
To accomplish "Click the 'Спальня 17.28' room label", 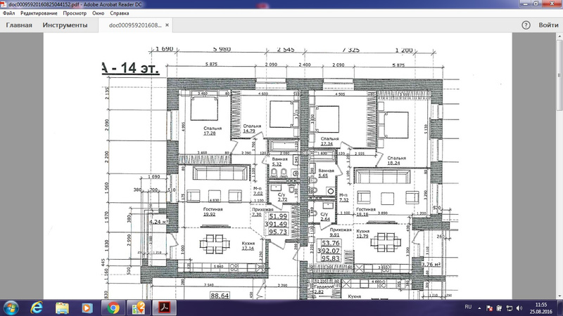I will pyautogui.click(x=213, y=131).
